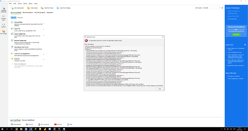Open File Explorer from the taskbar
Screen dimensions: 248x131
21,129
